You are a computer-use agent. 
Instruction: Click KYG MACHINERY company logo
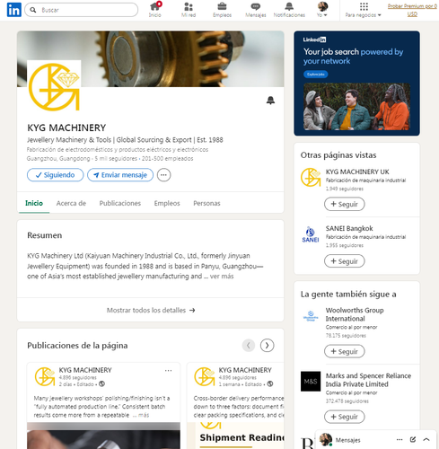pos(54,87)
